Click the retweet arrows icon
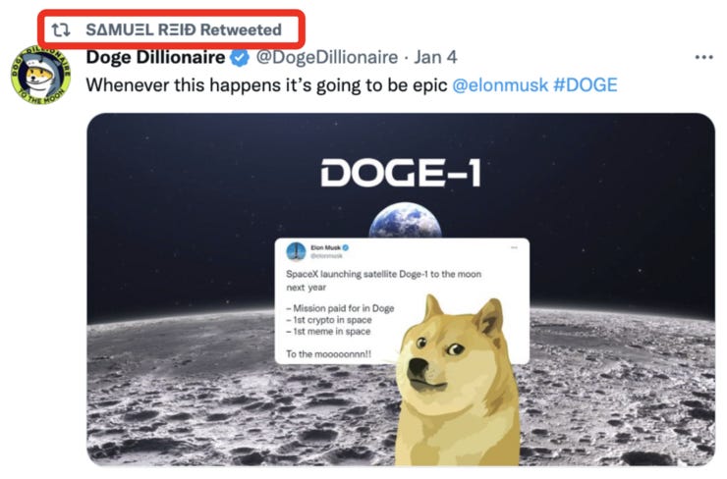The width and height of the screenshot is (727, 479). point(61,30)
